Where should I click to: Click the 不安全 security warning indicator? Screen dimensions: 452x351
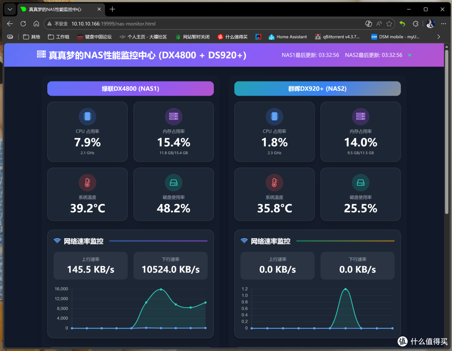tap(58, 24)
